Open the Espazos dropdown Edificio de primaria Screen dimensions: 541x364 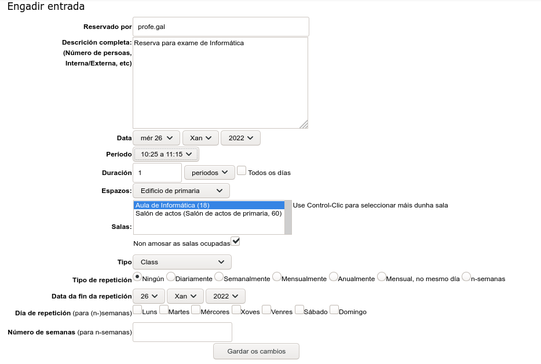[181, 191]
